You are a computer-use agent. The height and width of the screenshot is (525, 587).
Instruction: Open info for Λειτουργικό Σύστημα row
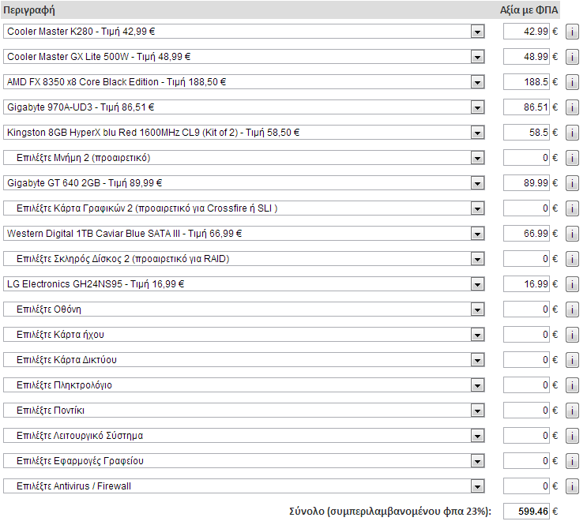point(572,436)
